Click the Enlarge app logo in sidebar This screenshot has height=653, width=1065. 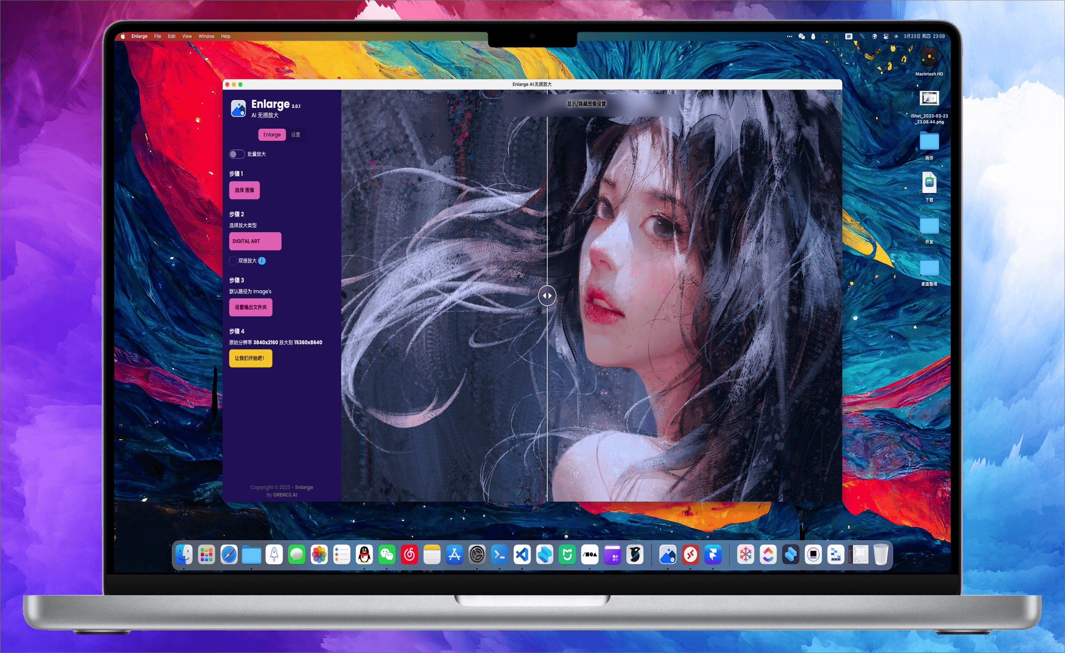[238, 108]
